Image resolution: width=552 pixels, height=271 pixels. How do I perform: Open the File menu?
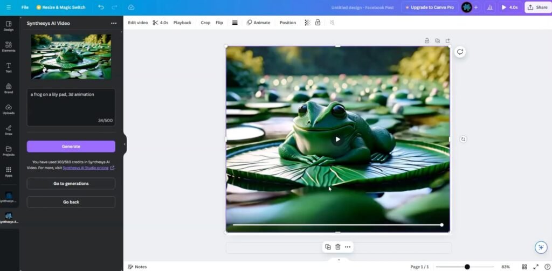(x=25, y=8)
